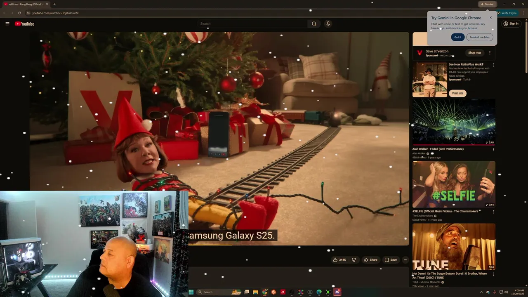528x297 pixels.
Task: Open options menu for Soggy Bottom Boys video
Action: click(493, 274)
